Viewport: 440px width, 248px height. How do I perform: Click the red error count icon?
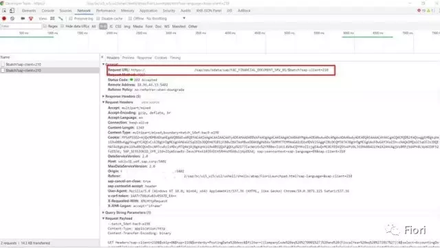pyautogui.click(x=419, y=11)
